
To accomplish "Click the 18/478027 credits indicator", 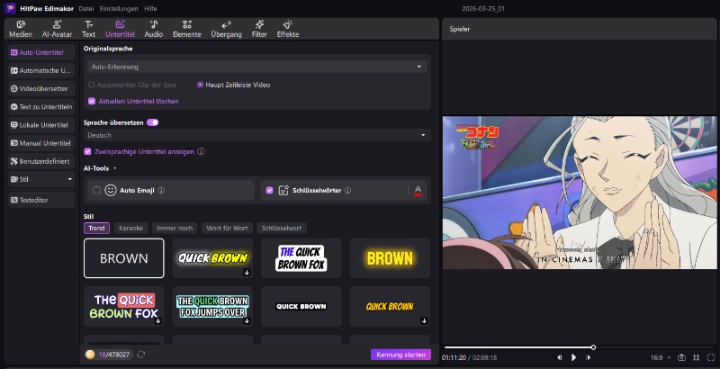I will pyautogui.click(x=109, y=355).
